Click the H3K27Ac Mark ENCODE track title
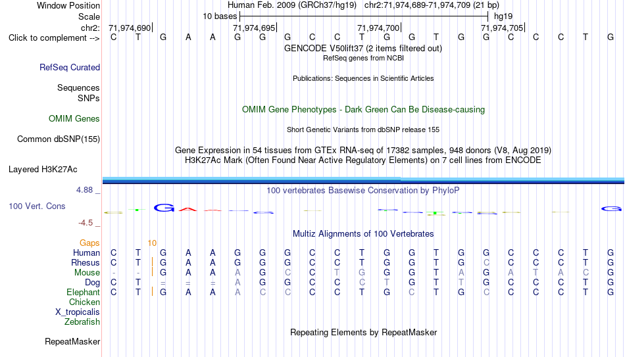Image resolution: width=625 pixels, height=357 pixels. [x=363, y=160]
